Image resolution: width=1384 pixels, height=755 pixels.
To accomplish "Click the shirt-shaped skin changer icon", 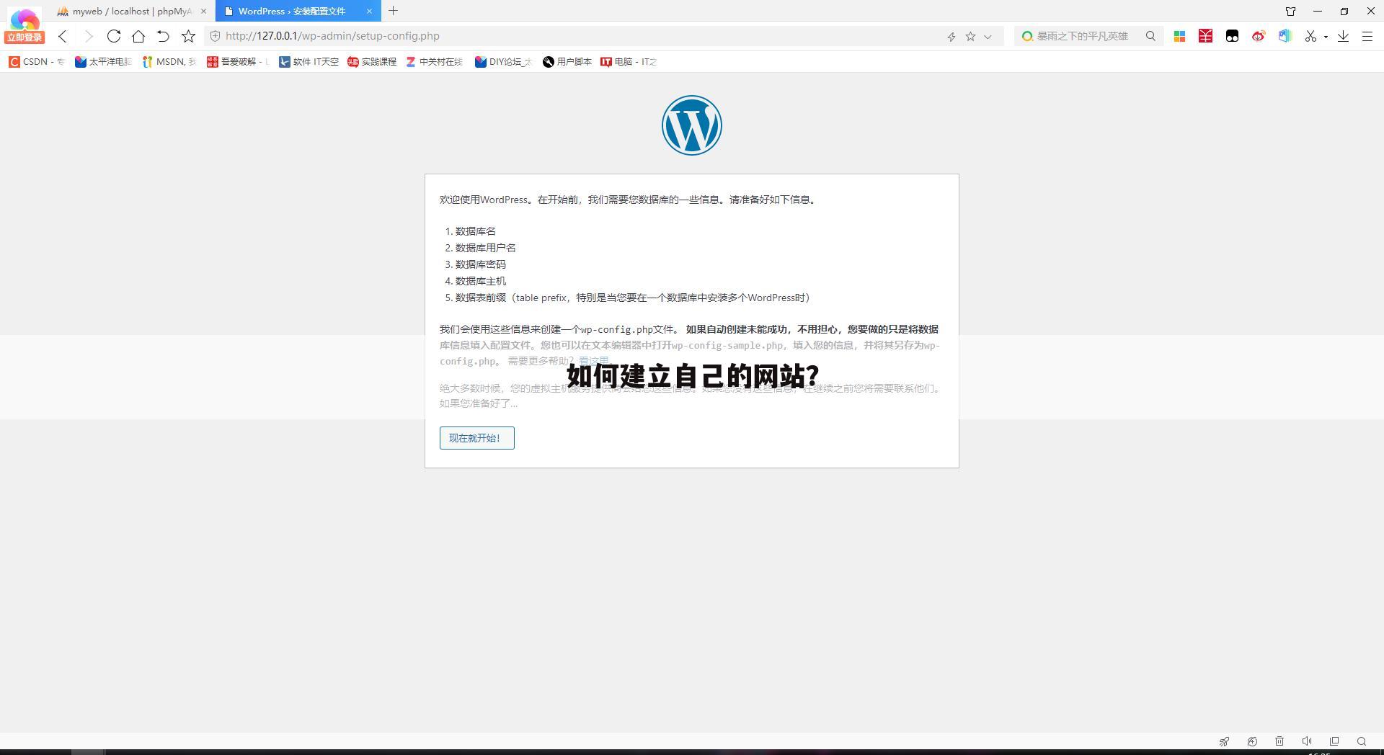I will pyautogui.click(x=1290, y=11).
